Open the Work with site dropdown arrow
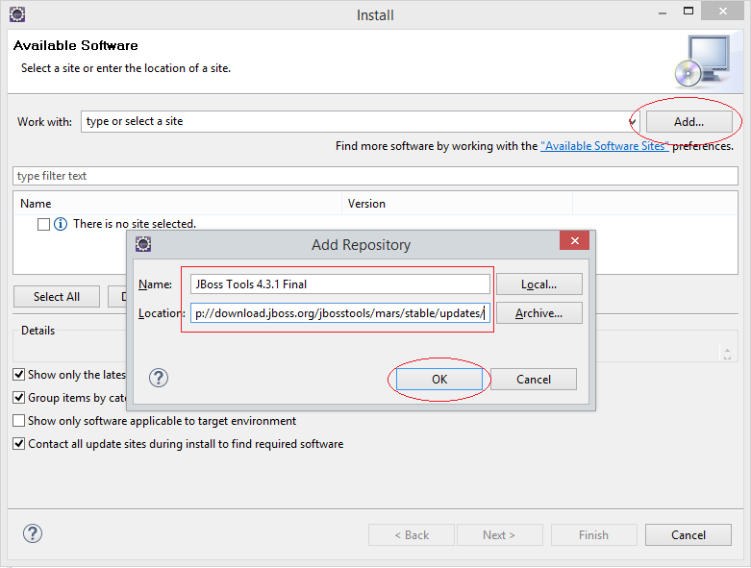This screenshot has height=568, width=751. [x=632, y=121]
